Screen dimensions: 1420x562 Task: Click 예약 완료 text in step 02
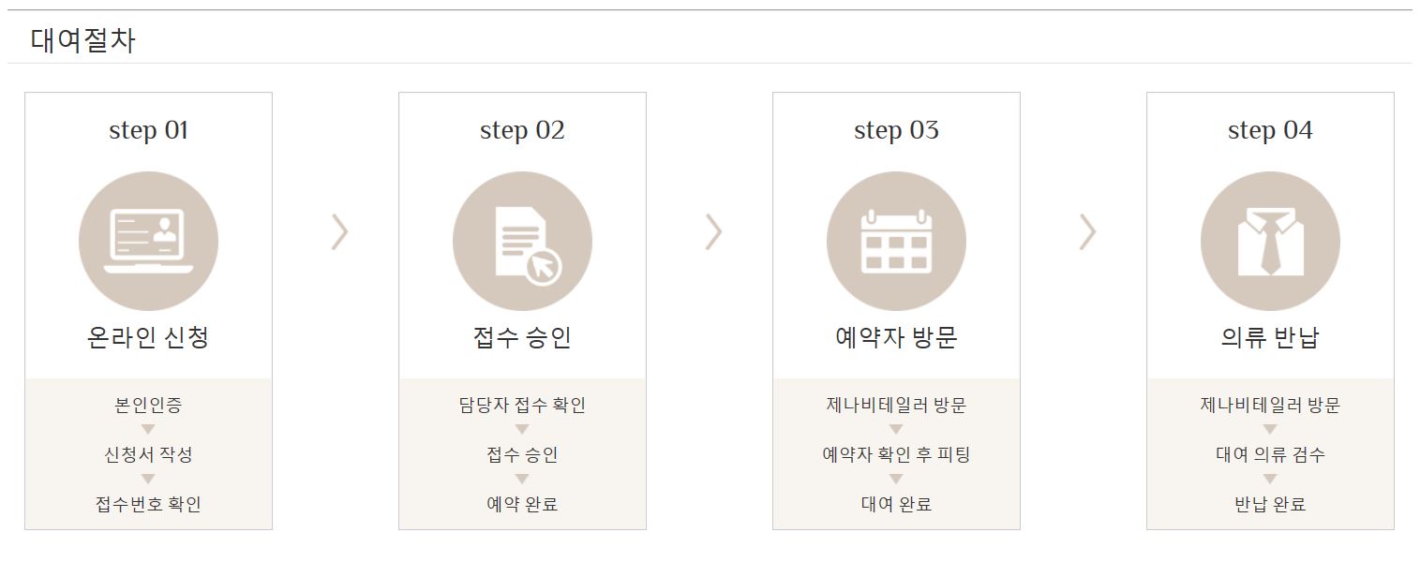pos(522,504)
